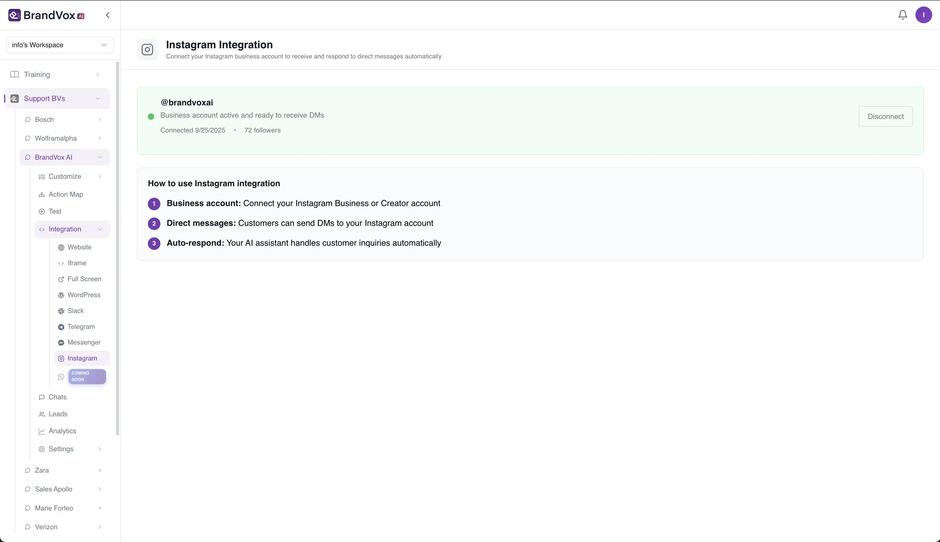
Task: Click the Messenger logo icon
Action: tap(61, 343)
